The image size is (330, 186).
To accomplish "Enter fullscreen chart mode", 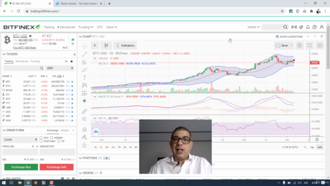I will coord(309,45).
